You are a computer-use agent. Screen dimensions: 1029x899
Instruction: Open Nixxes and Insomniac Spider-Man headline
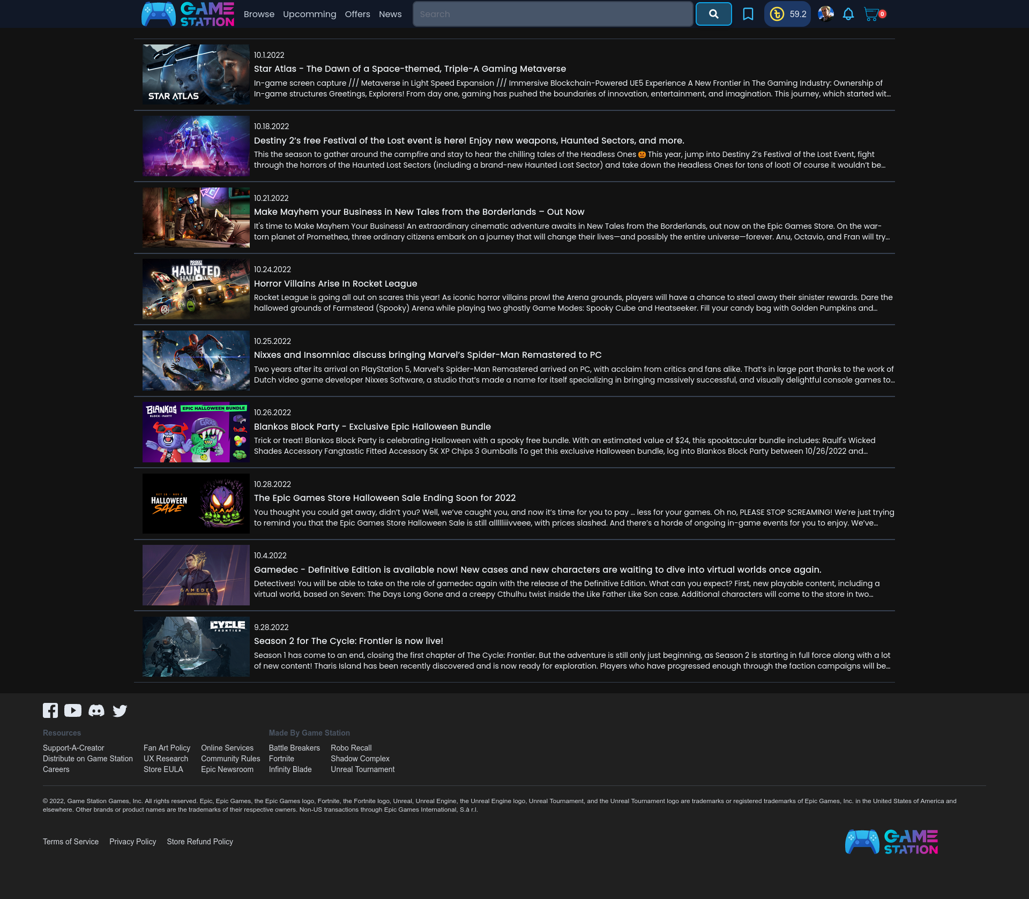[x=428, y=355]
